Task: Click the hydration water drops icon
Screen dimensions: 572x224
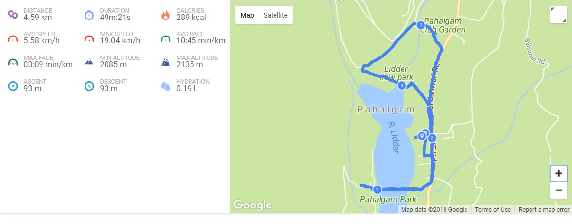Action: [x=166, y=86]
